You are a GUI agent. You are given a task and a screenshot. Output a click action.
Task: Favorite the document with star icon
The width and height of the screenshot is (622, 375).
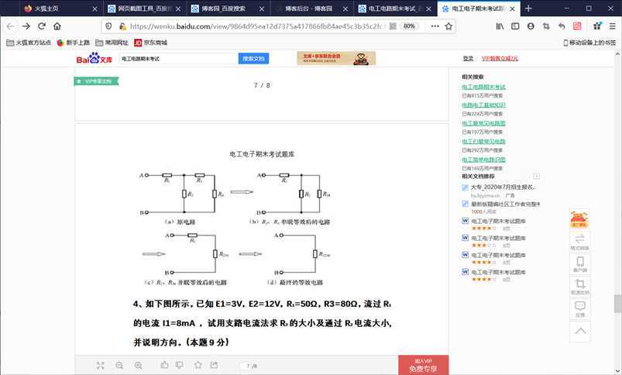198,365
